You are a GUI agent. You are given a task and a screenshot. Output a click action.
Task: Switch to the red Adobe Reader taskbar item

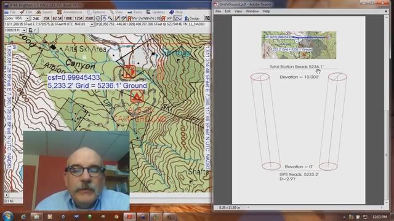click(129, 217)
